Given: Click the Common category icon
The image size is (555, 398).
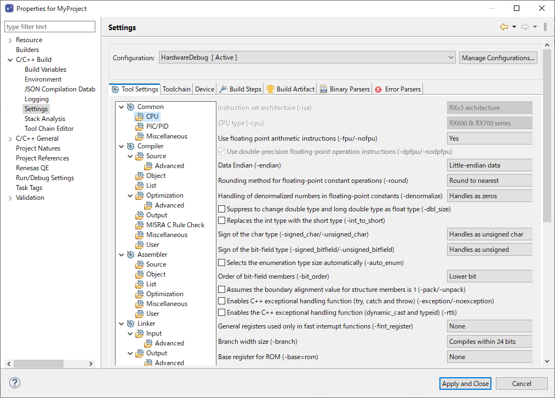Looking at the screenshot, I should point(130,107).
